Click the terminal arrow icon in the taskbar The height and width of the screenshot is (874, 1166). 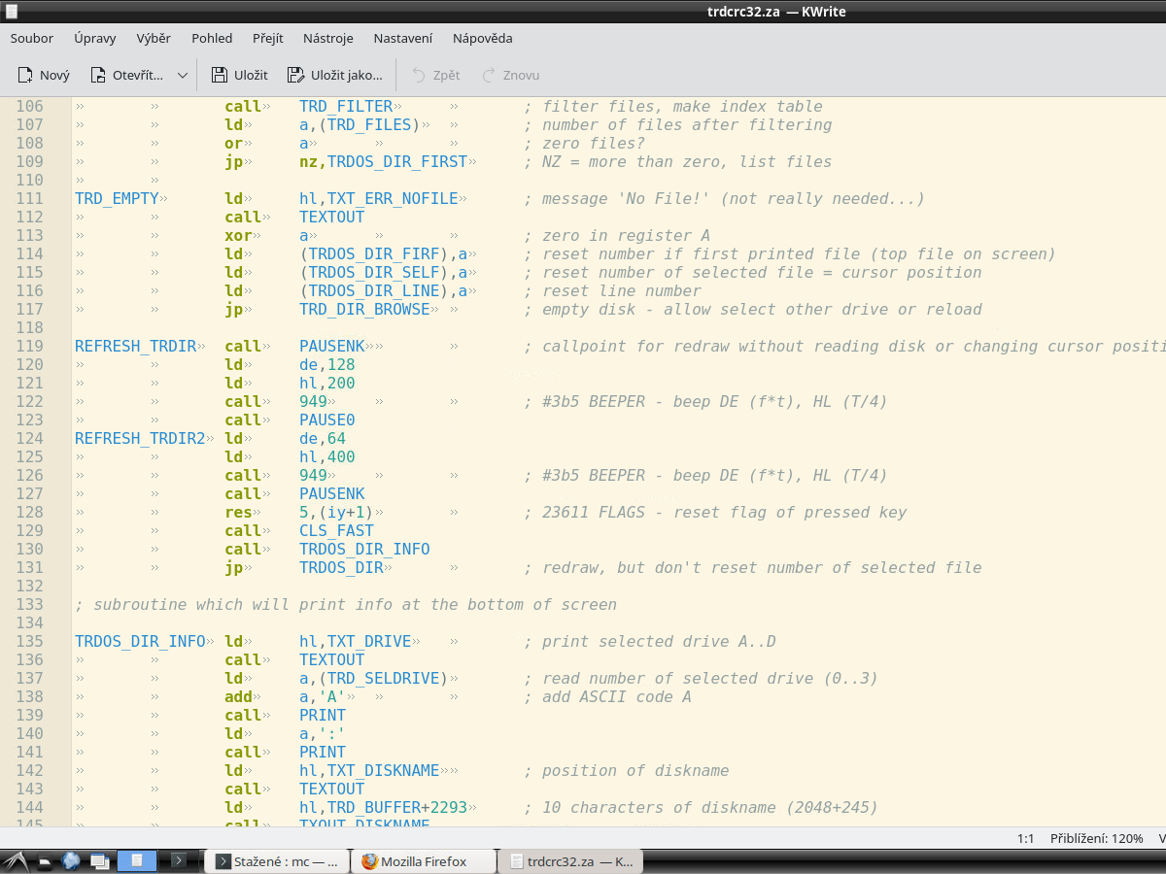click(178, 860)
